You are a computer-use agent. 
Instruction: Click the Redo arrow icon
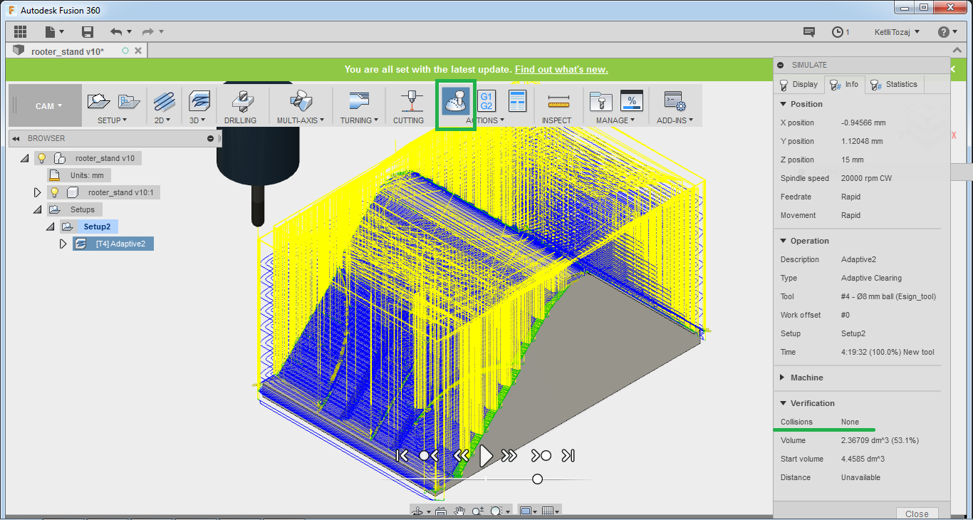tap(147, 32)
